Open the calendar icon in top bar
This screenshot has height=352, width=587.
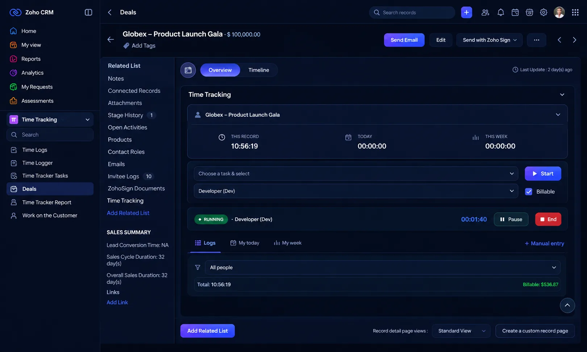point(515,12)
